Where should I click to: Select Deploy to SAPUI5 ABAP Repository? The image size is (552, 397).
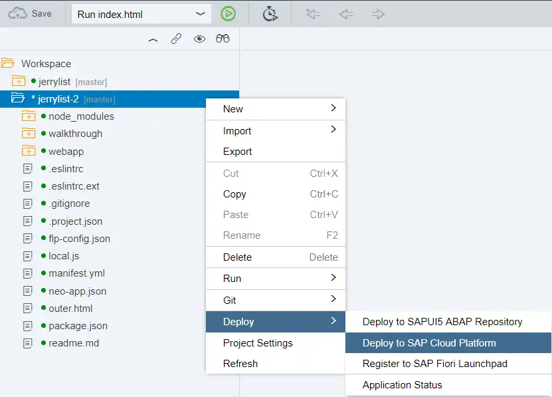click(x=448, y=322)
